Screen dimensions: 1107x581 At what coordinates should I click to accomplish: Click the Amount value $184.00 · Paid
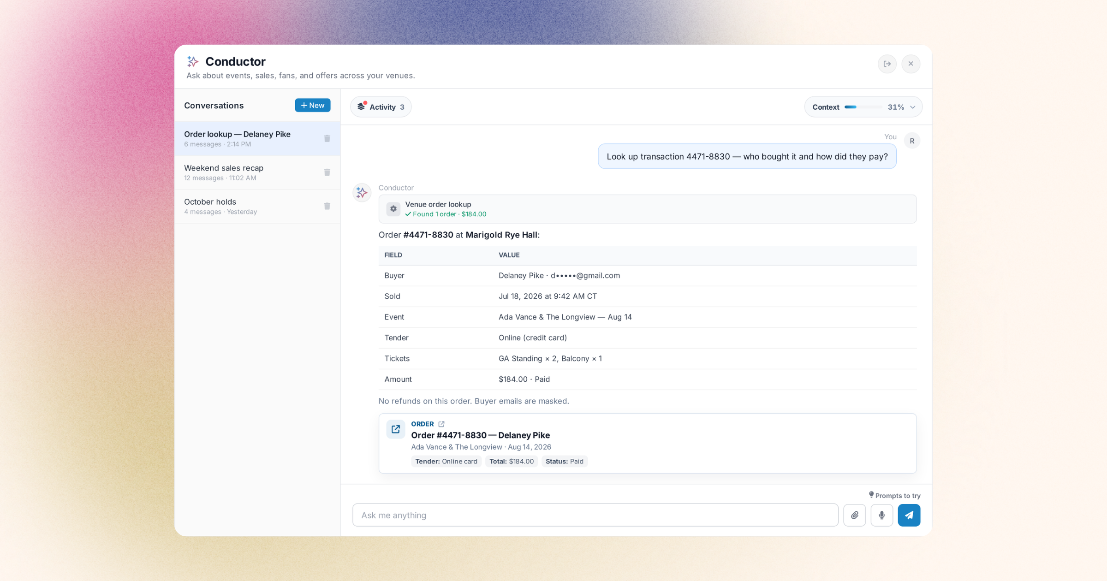524,379
